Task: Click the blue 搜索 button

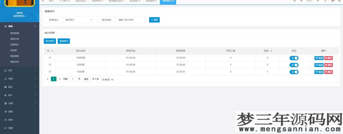Action: coord(154,20)
